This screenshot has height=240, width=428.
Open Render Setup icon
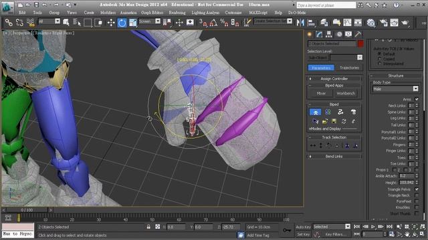[x=383, y=23]
